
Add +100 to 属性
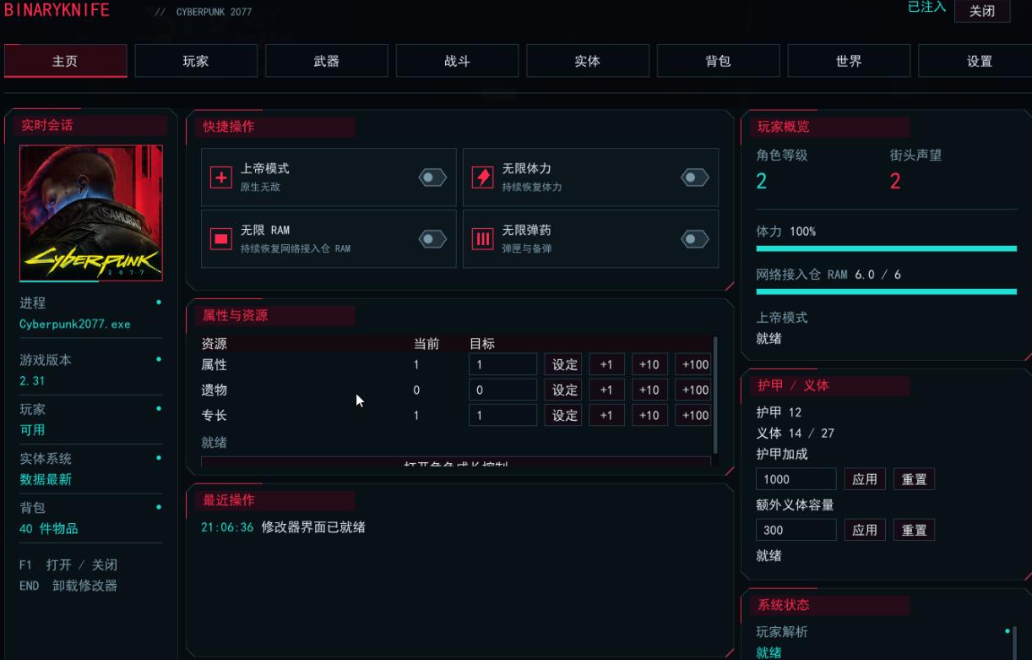pyautogui.click(x=693, y=364)
